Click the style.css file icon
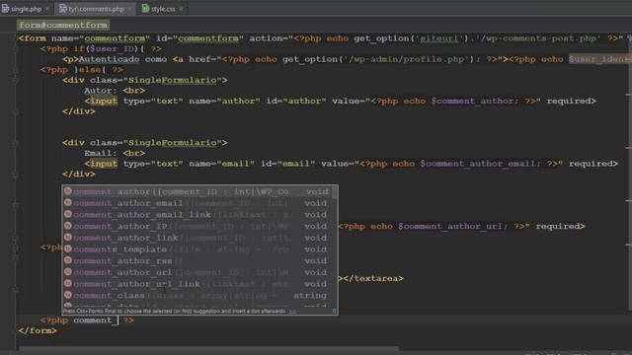This screenshot has width=632, height=355. click(x=145, y=9)
